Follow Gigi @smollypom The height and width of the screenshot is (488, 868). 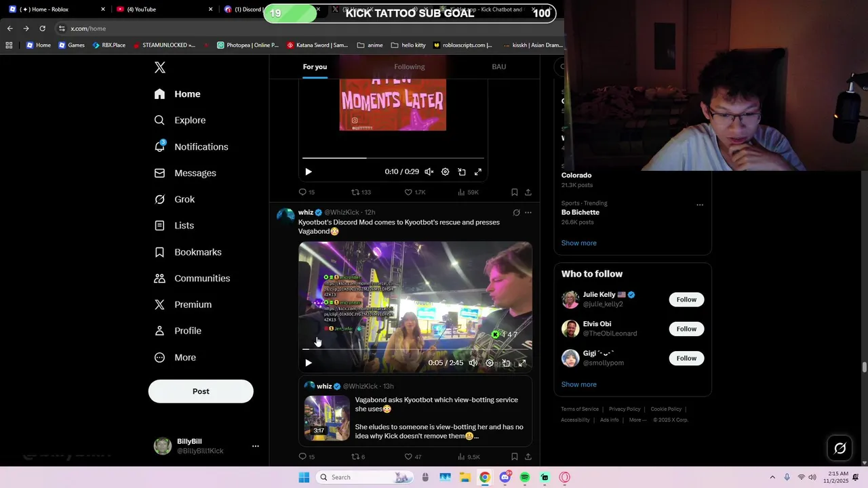click(686, 358)
